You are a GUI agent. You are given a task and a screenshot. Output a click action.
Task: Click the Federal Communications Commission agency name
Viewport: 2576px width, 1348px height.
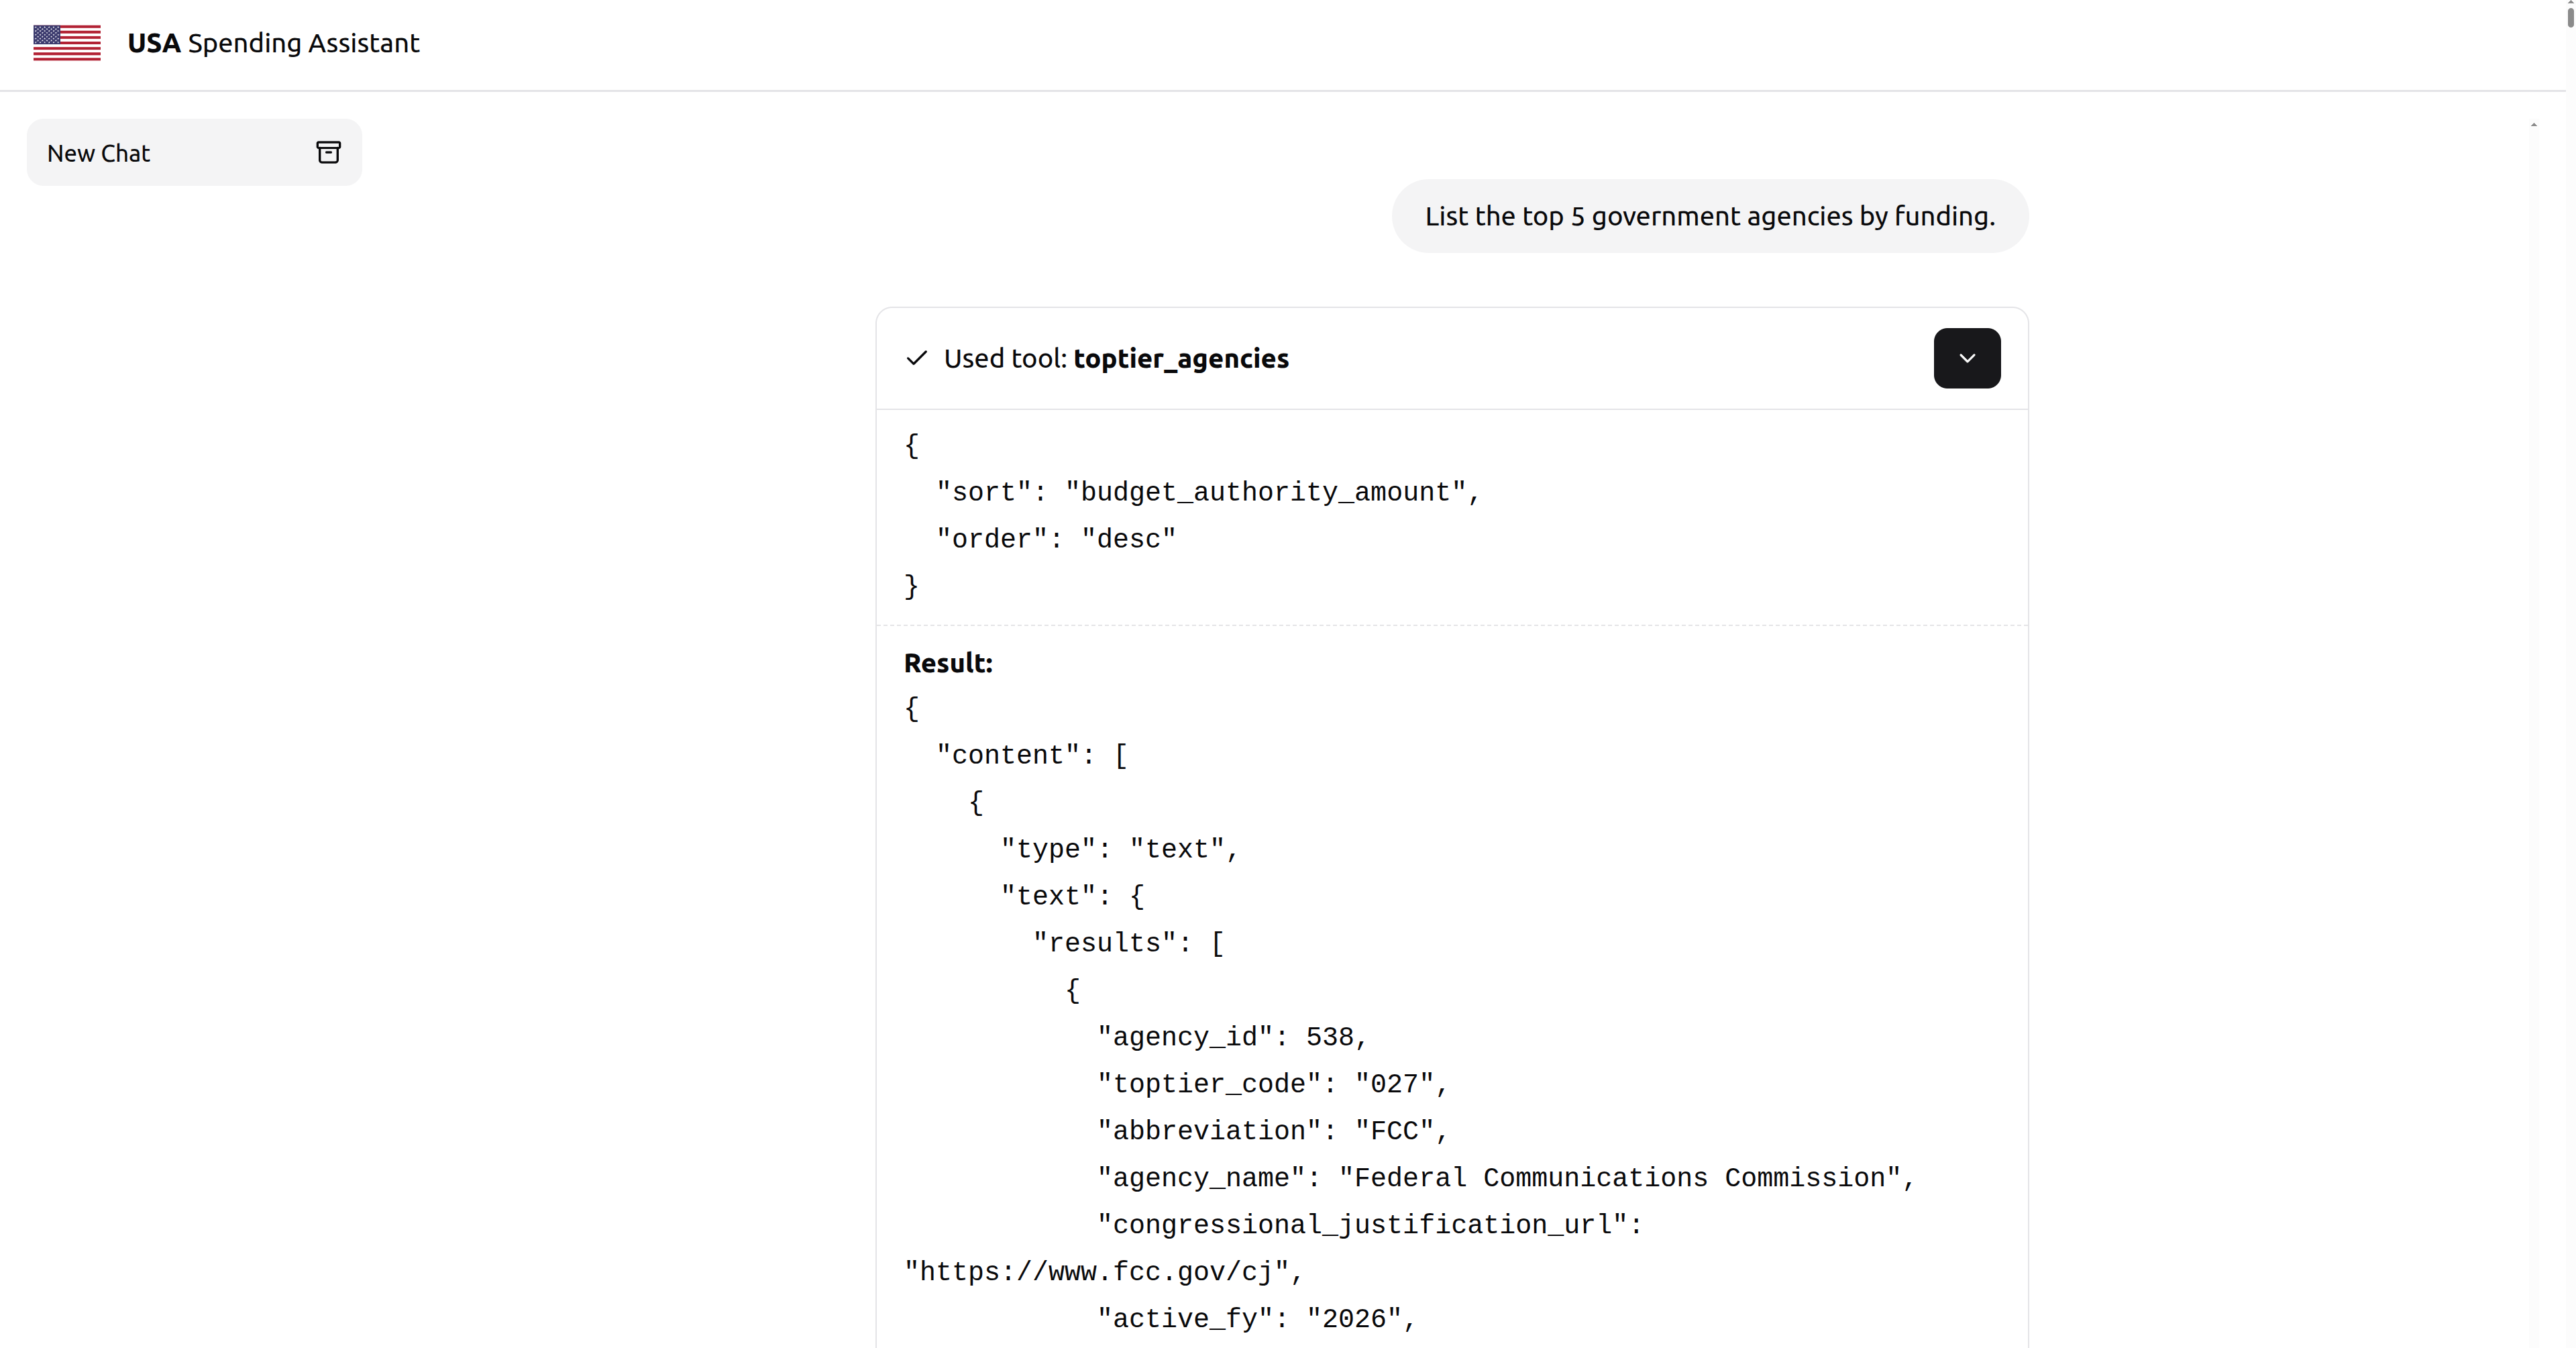pos(1620,1178)
